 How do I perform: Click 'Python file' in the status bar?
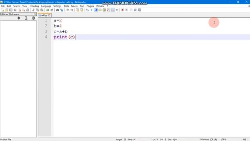tap(5, 139)
